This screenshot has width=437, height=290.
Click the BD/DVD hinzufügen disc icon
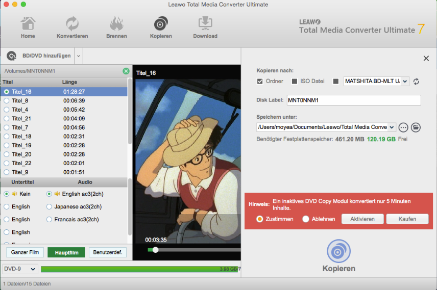(11, 56)
